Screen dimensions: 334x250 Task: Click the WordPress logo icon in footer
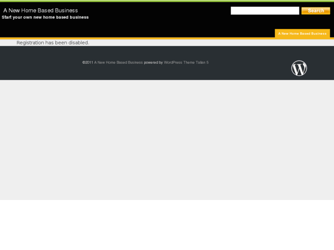[x=299, y=68]
